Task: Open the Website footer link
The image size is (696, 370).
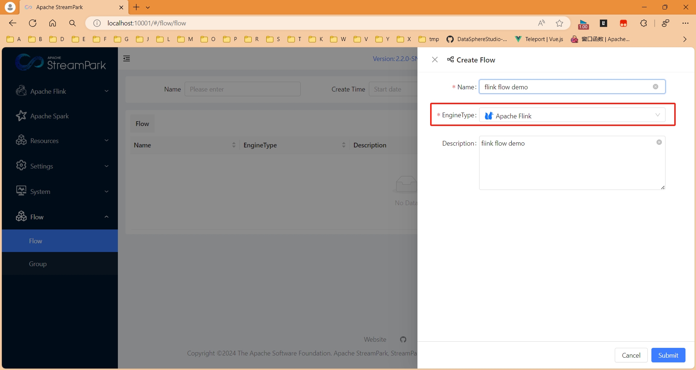Action: (375, 339)
